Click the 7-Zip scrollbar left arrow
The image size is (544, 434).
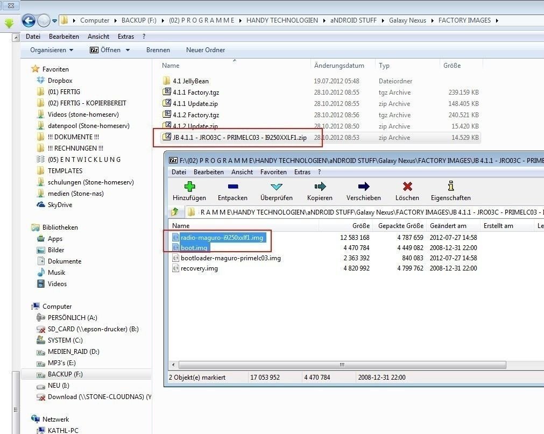click(x=173, y=365)
